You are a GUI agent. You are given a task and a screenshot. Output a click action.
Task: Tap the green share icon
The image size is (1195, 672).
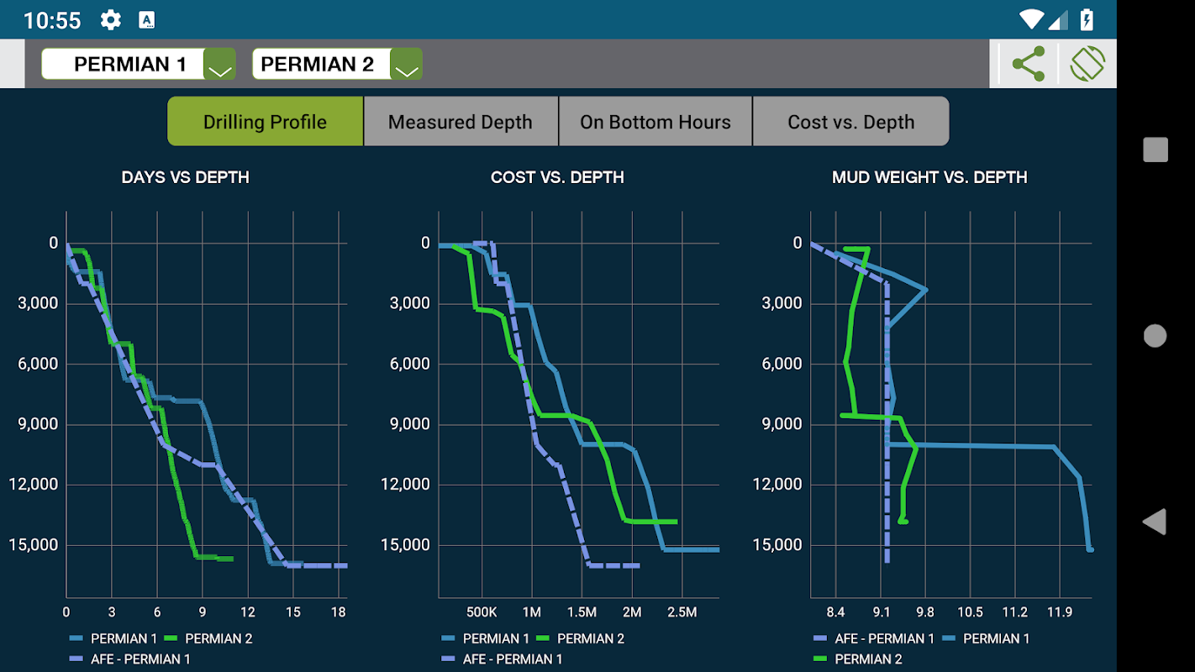click(x=1028, y=64)
